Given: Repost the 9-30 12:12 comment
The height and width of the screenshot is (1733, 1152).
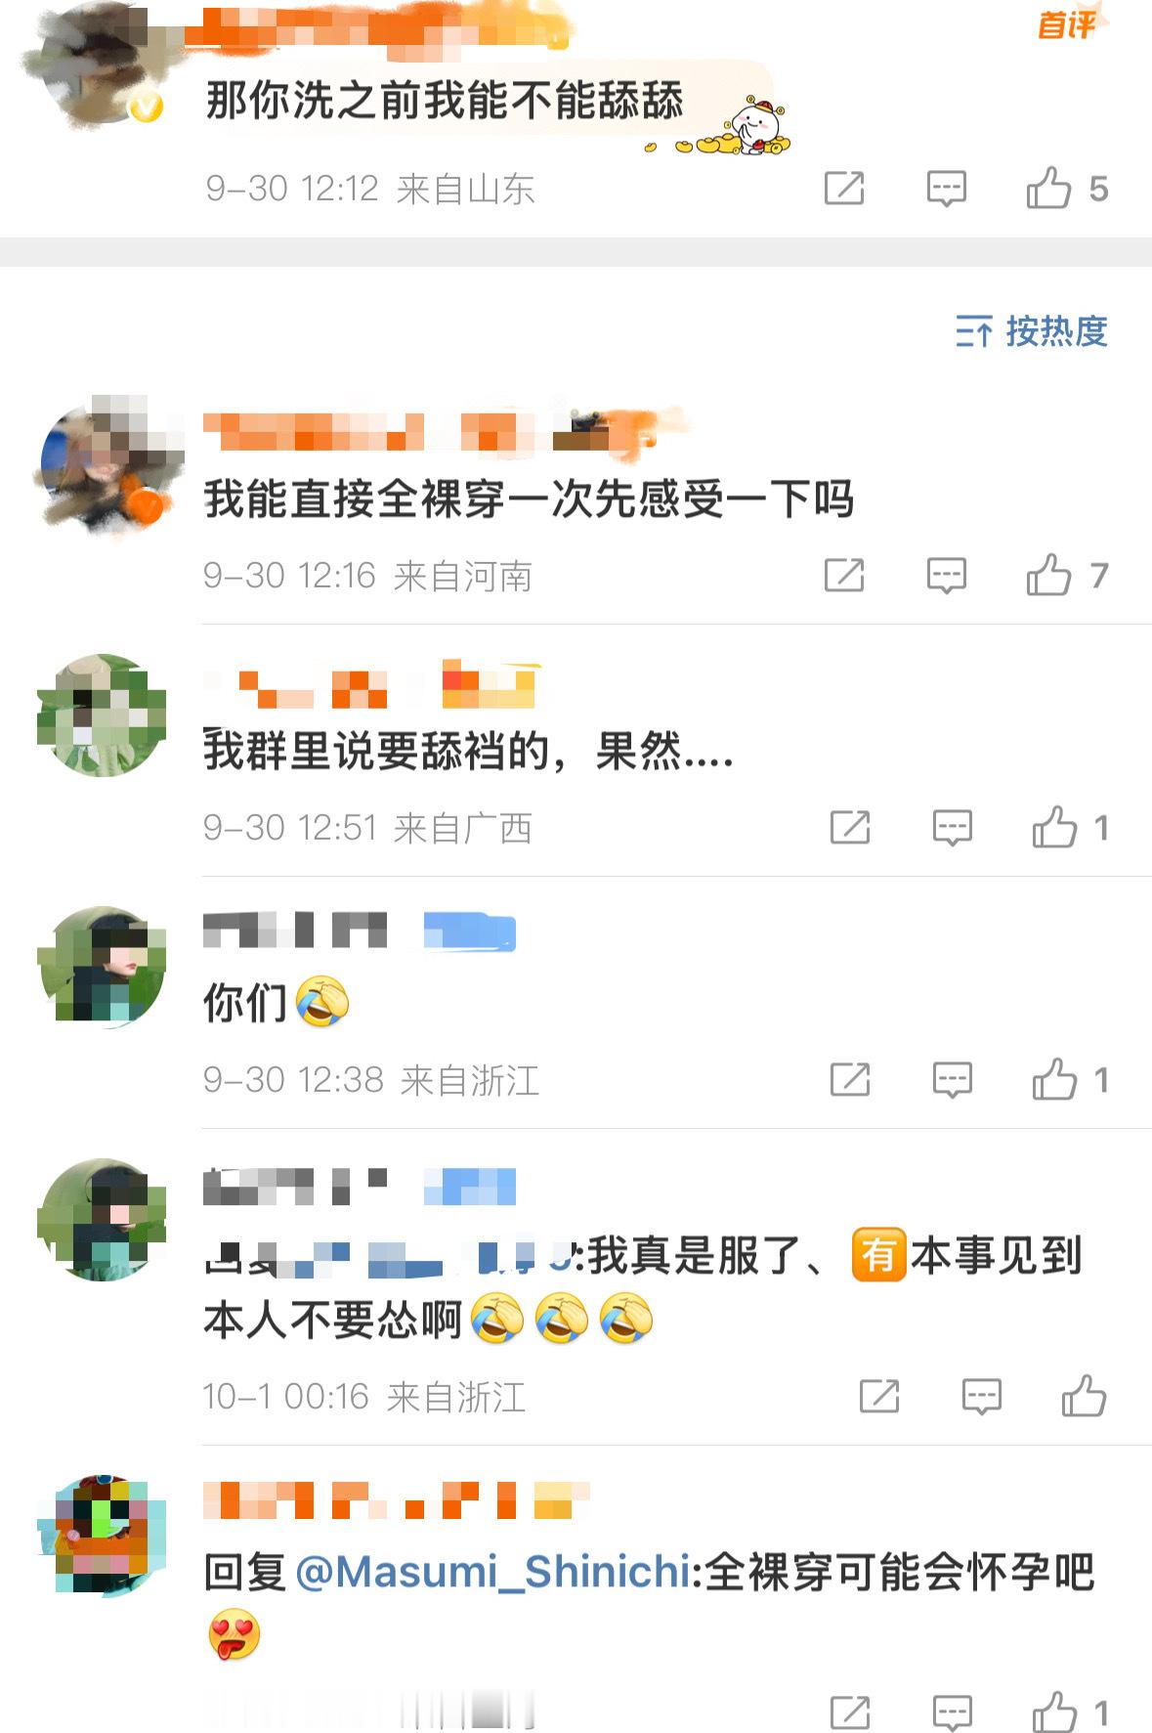Looking at the screenshot, I should (844, 188).
